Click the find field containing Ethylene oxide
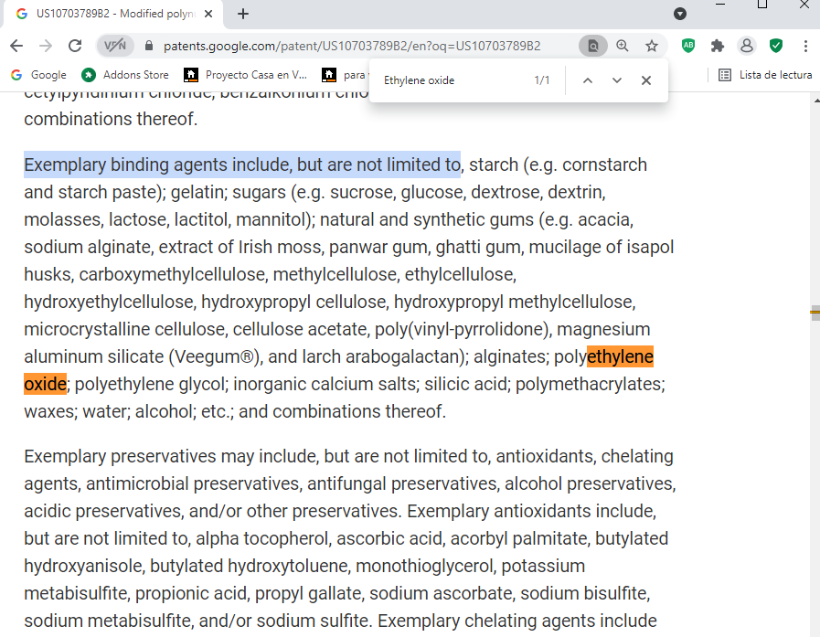 [448, 80]
